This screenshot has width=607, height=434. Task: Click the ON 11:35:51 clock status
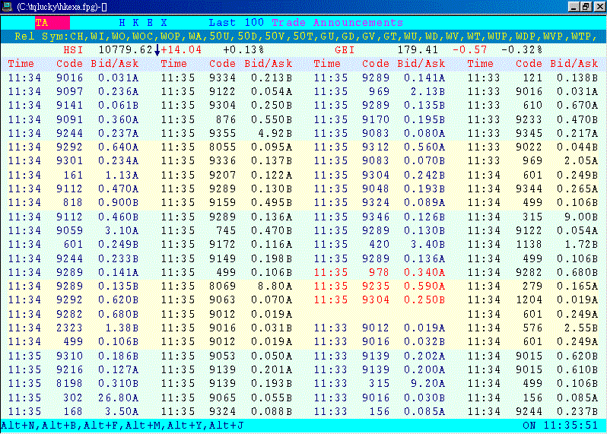click(x=560, y=426)
